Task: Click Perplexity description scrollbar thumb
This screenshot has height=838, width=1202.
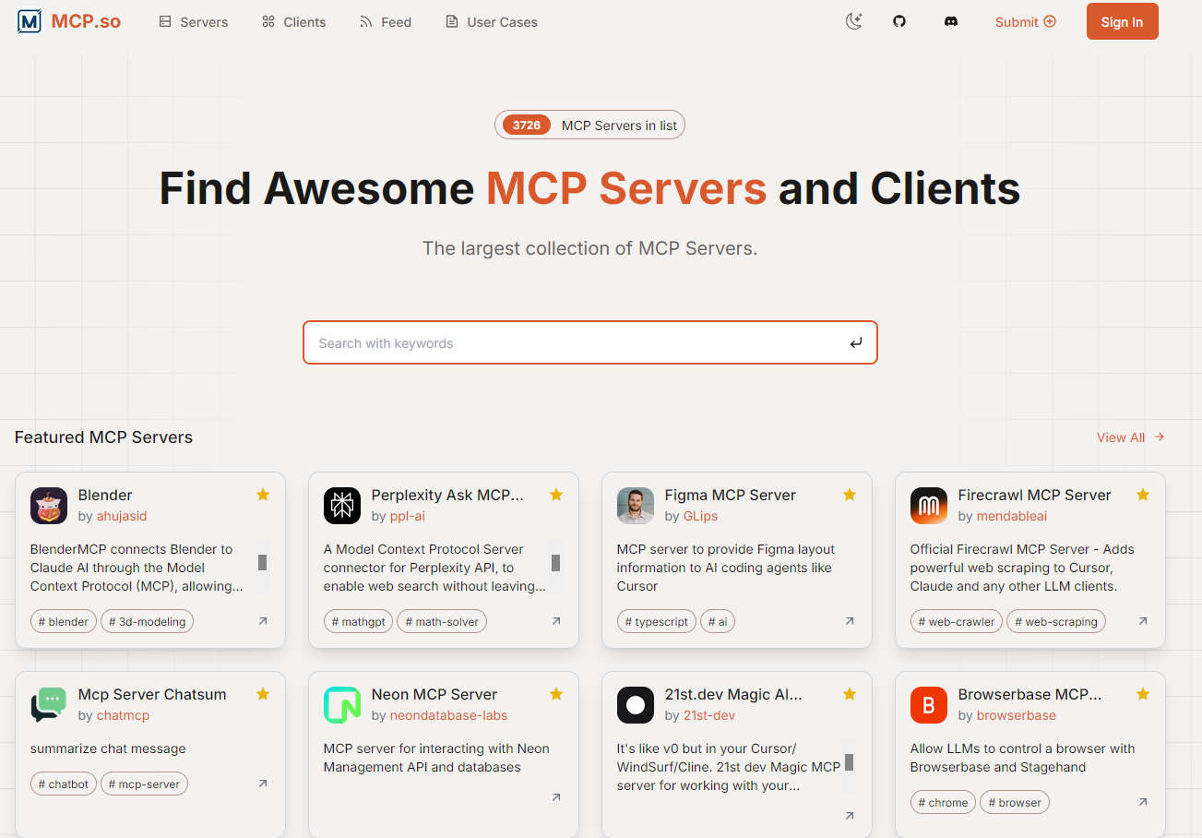Action: [x=555, y=562]
